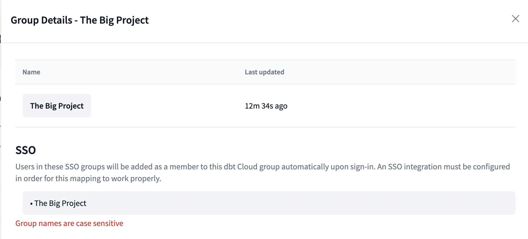Click the empty cell right of Last updated
The height and width of the screenshot is (239, 528).
pos(413,72)
